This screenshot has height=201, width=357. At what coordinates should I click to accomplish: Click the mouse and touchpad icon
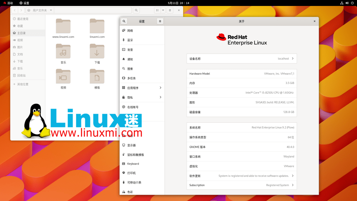click(x=124, y=154)
